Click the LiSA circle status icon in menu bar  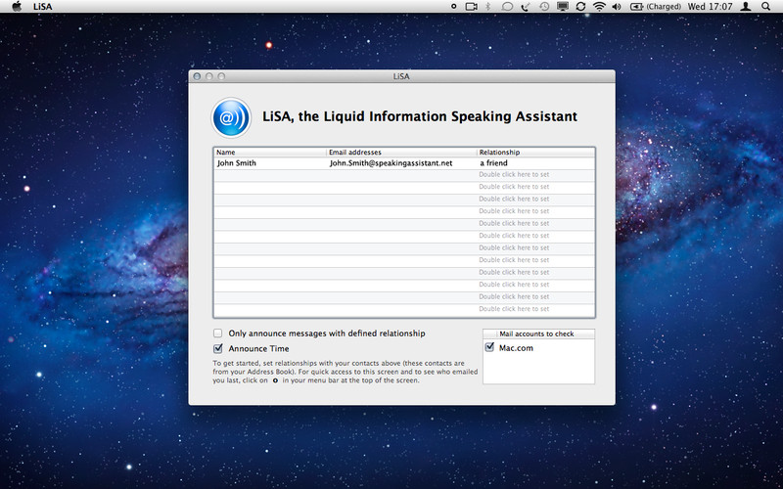pyautogui.click(x=453, y=7)
